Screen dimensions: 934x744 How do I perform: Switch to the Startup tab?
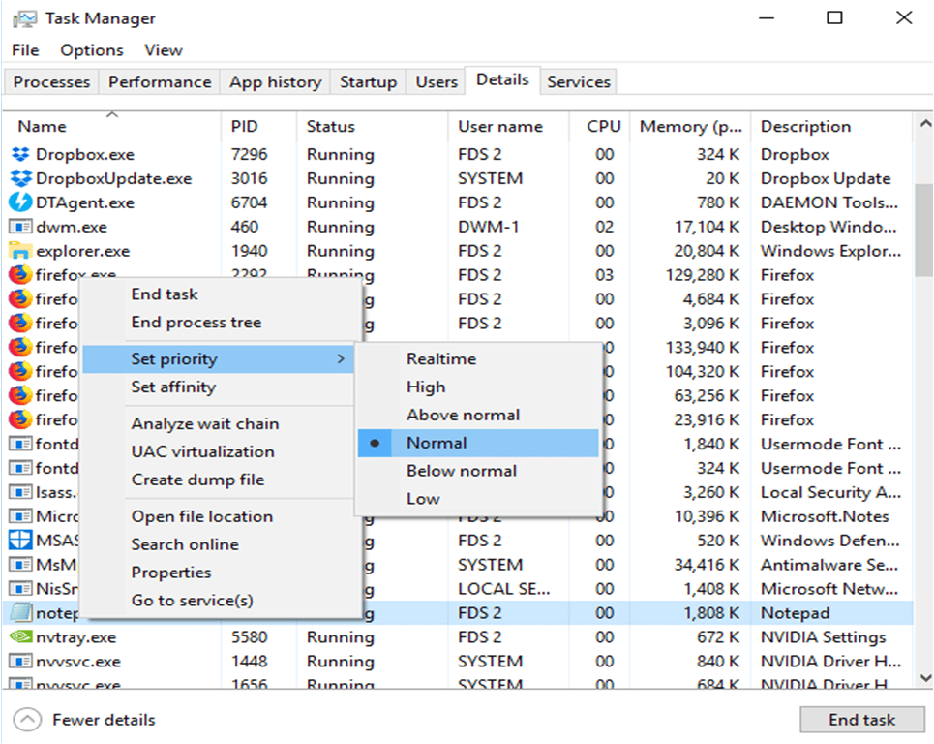[x=368, y=81]
